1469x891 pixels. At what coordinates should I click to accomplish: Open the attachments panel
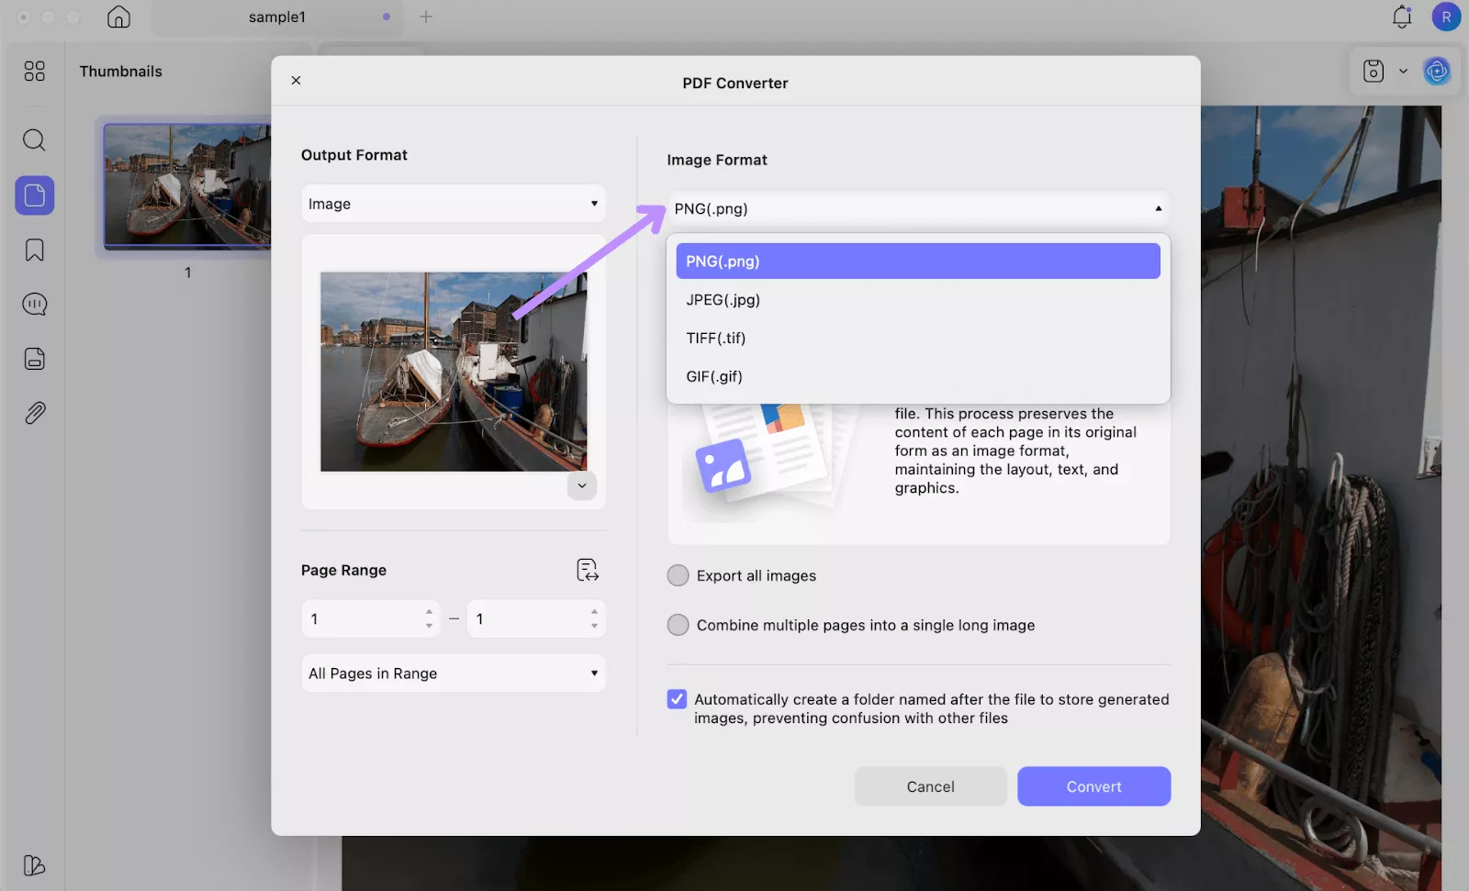34,412
